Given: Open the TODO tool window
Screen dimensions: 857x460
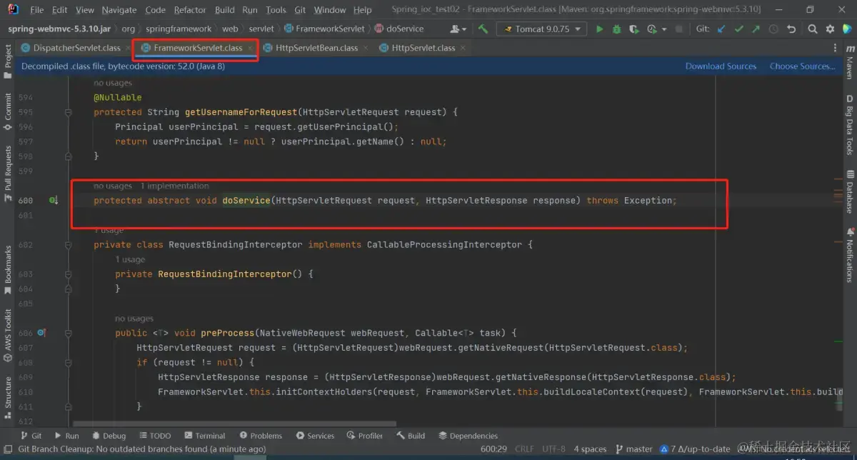Looking at the screenshot, I should (x=154, y=436).
